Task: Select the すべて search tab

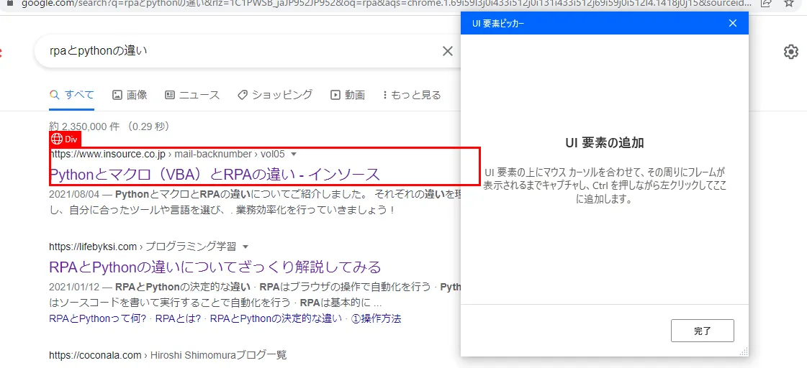Action: (71, 95)
